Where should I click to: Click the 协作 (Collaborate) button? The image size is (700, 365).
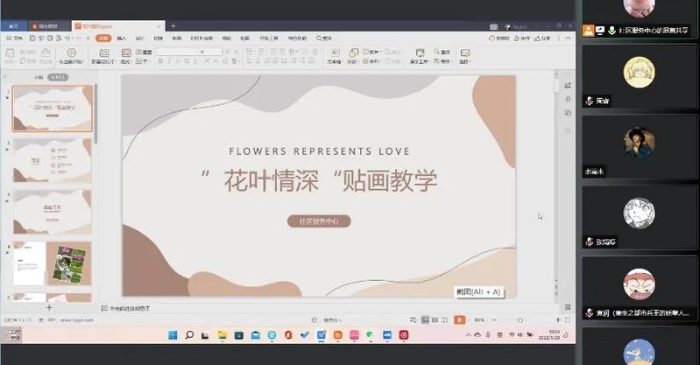tap(522, 39)
